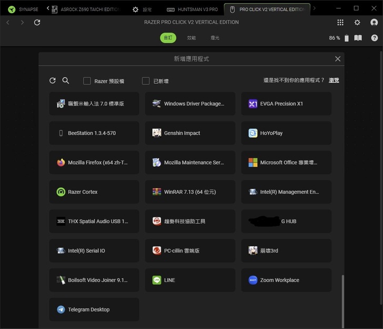Click the refresh icon in application list
The height and width of the screenshot is (329, 383).
tap(53, 81)
